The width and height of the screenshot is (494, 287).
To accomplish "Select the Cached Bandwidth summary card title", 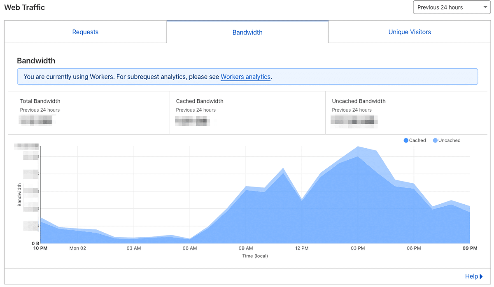I will coord(200,101).
